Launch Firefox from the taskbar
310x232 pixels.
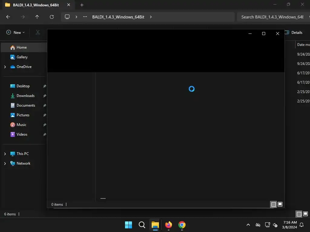tap(168, 225)
